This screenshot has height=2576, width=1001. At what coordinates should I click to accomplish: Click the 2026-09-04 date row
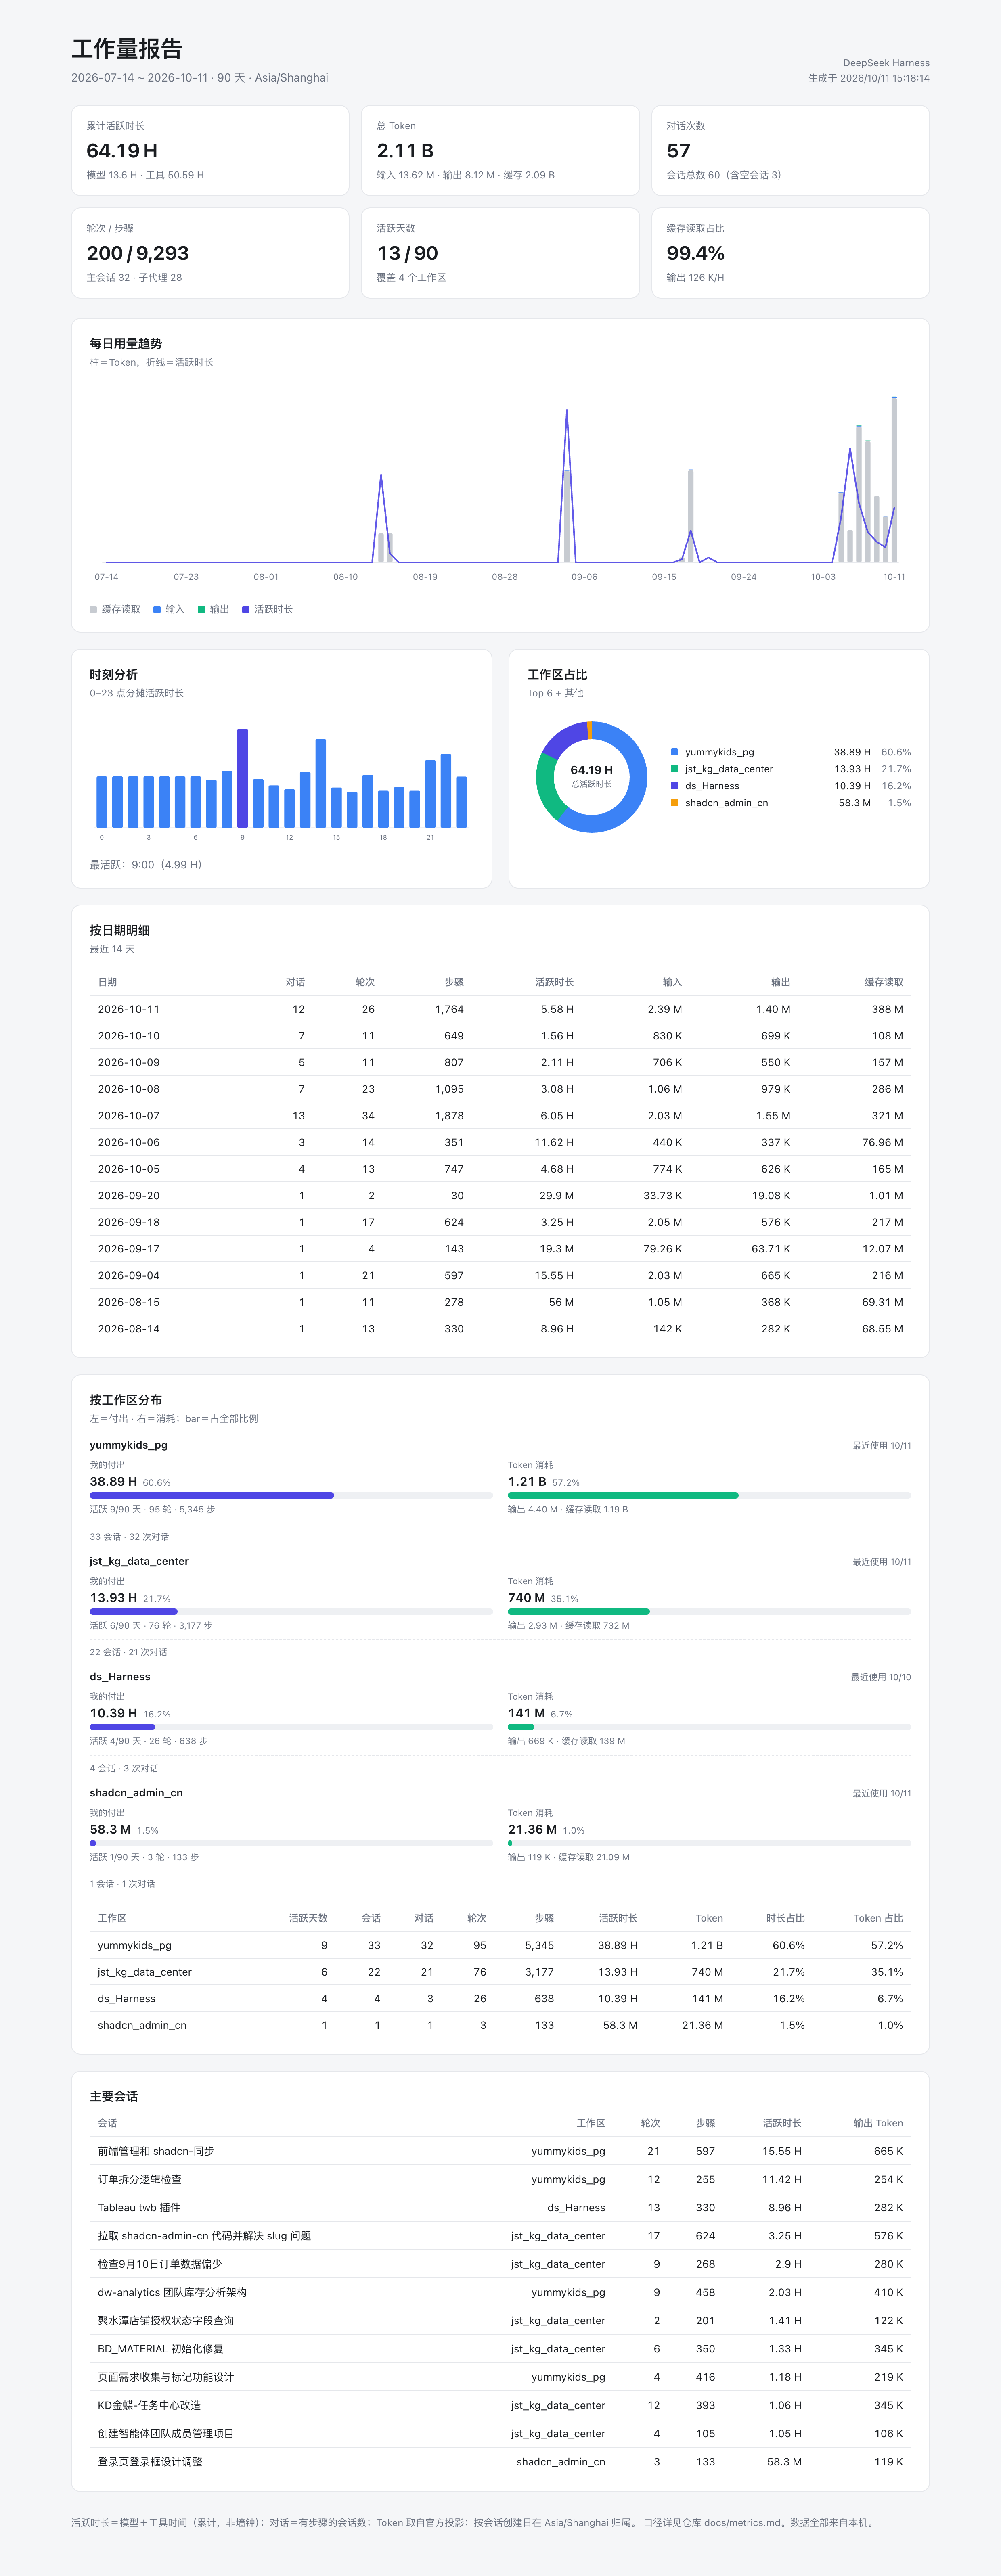pyautogui.click(x=500, y=1275)
